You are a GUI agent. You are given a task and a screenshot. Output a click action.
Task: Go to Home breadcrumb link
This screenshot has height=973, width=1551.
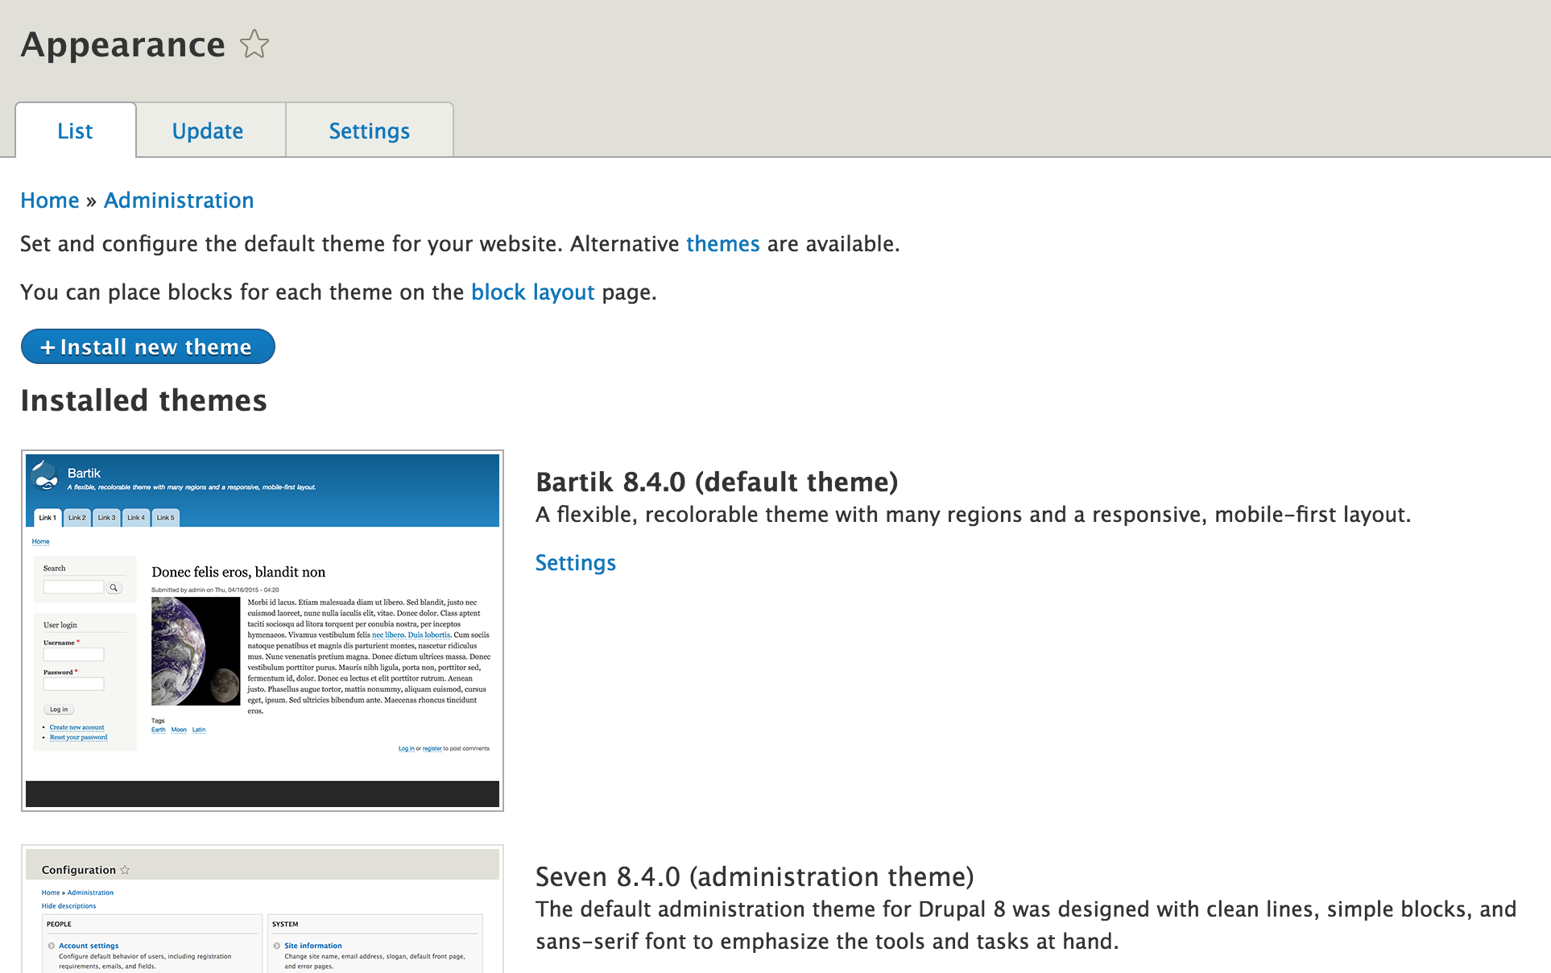tap(50, 201)
